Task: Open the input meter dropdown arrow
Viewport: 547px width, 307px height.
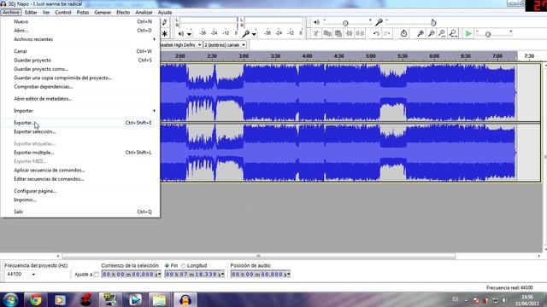Action: tap(254, 34)
